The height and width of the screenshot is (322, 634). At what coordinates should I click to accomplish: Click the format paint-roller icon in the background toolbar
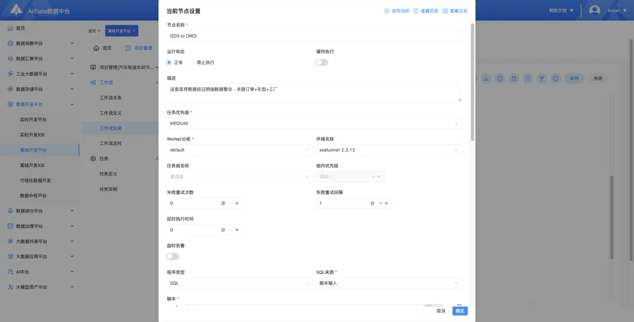(x=542, y=79)
